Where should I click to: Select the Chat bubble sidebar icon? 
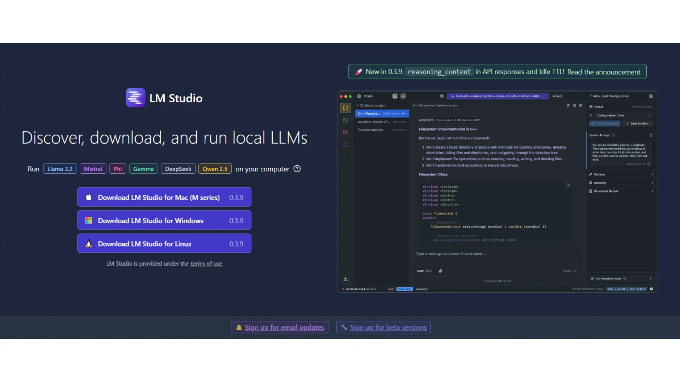[345, 108]
